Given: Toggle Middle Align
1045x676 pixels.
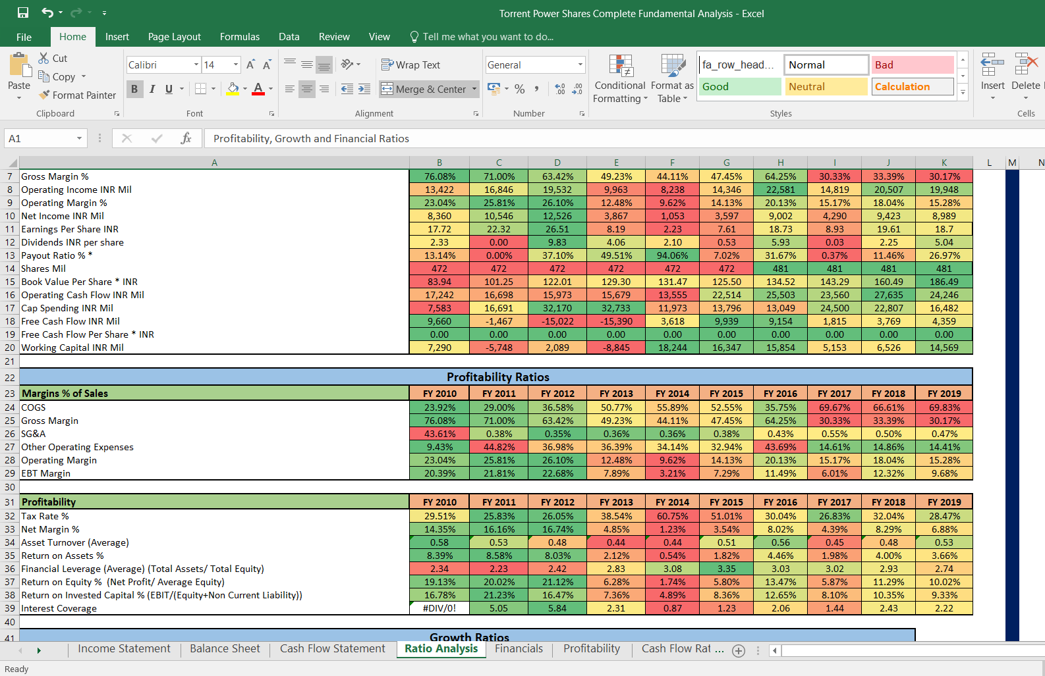Looking at the screenshot, I should [x=307, y=64].
